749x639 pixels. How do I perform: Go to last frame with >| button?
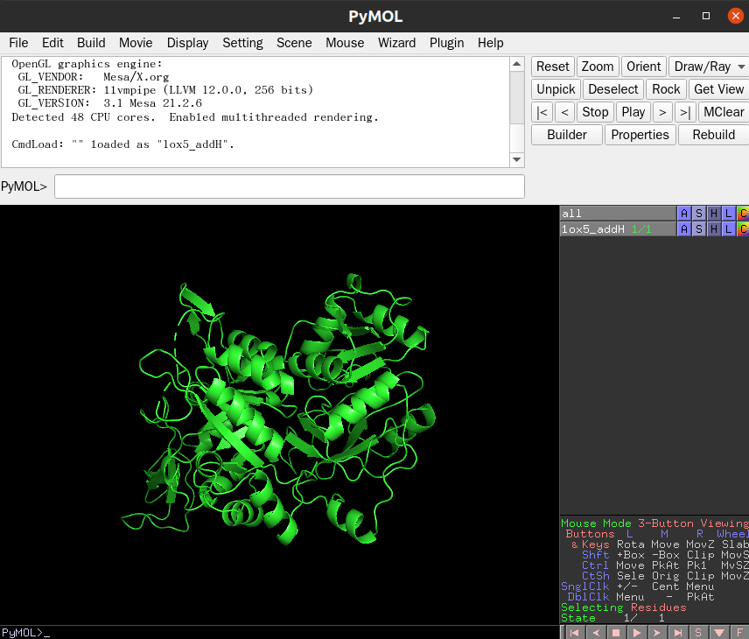pyautogui.click(x=685, y=112)
